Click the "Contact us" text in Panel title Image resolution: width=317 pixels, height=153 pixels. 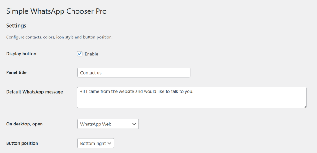(x=91, y=73)
